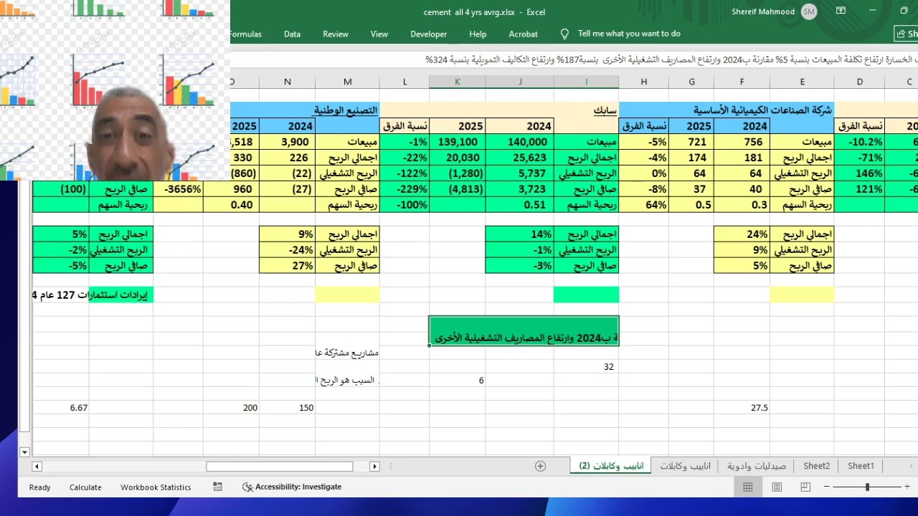Image resolution: width=918 pixels, height=516 pixels.
Task: Adjust the zoom slider handle
Action: 867,487
